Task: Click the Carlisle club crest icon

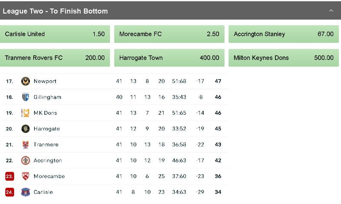Action: point(26,192)
